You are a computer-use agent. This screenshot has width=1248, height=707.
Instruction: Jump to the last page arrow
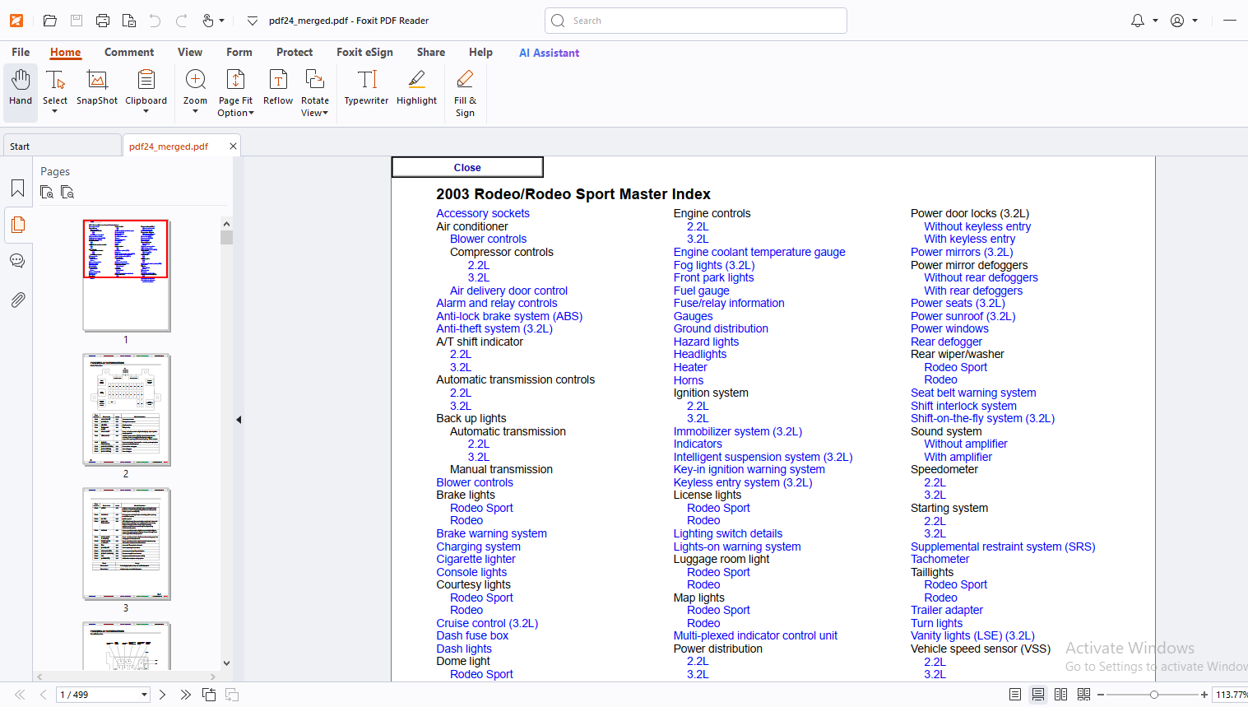185,695
